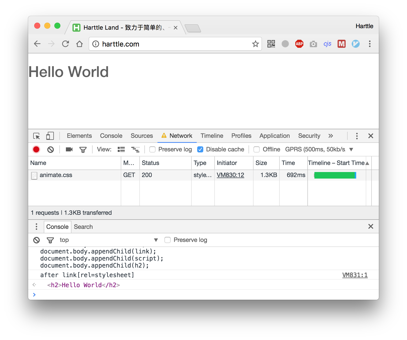Toggle Offline network mode
407x340 pixels.
(x=257, y=149)
